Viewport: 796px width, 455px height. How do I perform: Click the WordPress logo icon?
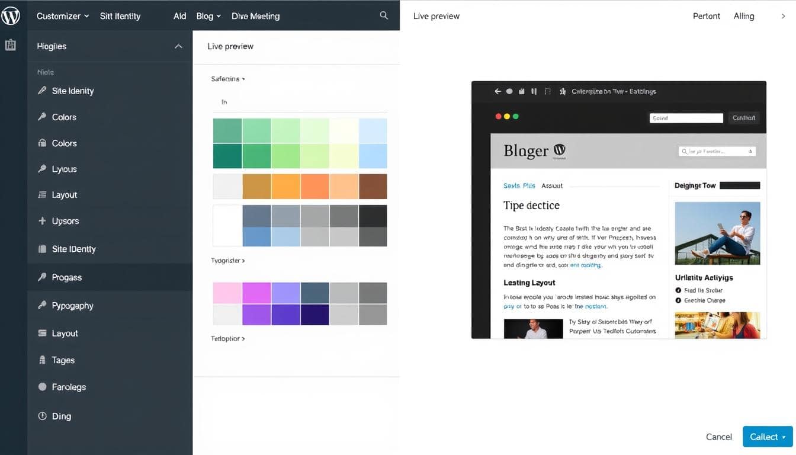coord(11,16)
